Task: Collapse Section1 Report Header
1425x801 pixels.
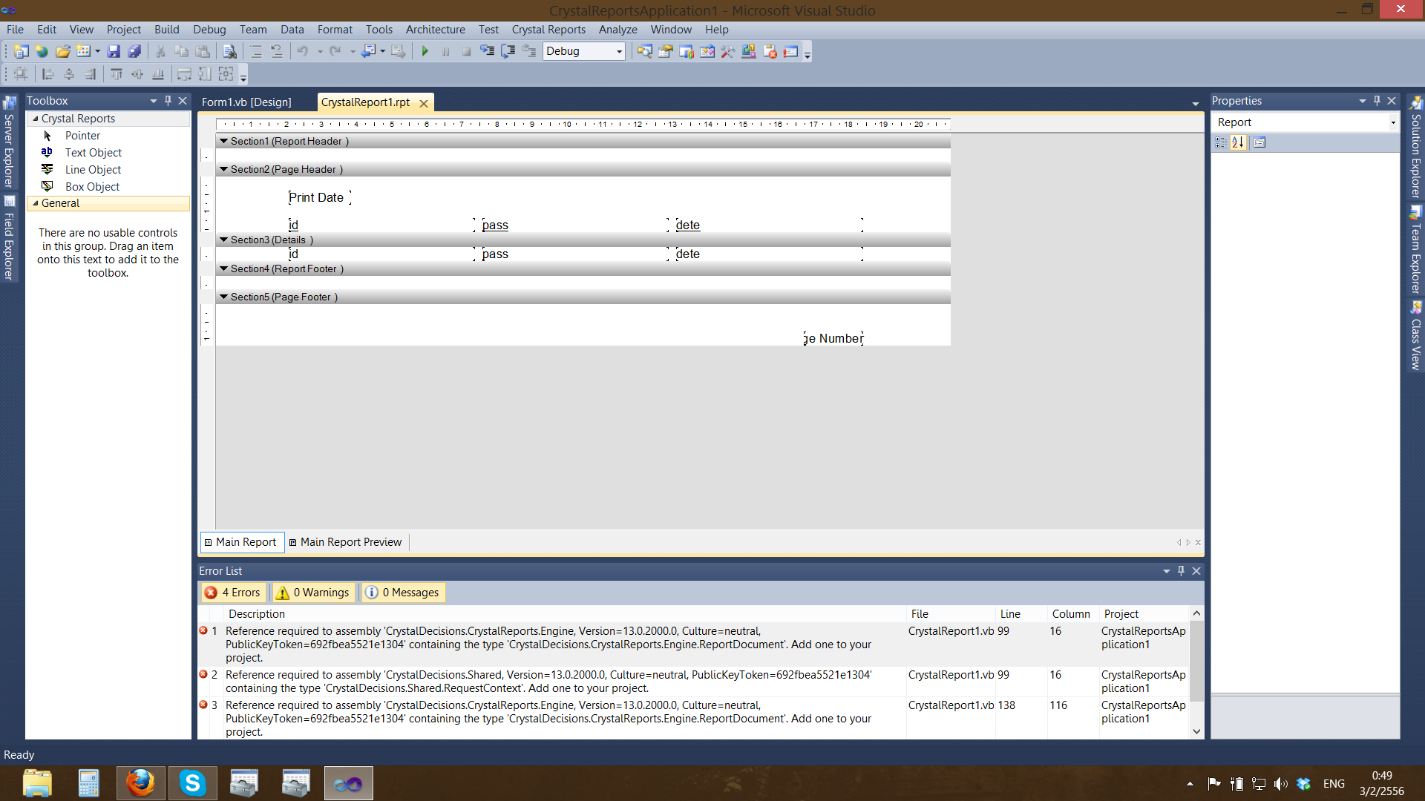Action: 223,141
